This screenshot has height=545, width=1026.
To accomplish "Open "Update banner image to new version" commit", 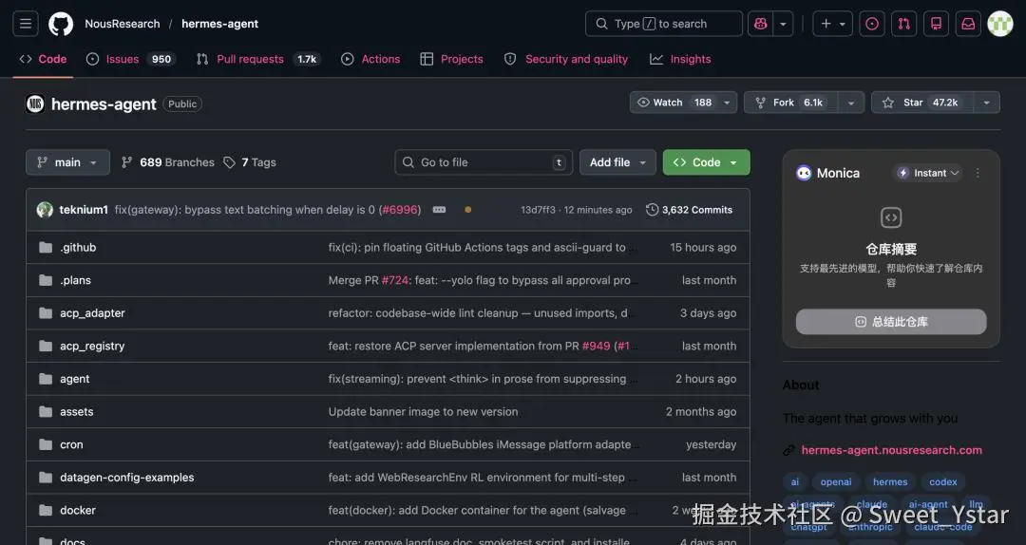I will (423, 411).
